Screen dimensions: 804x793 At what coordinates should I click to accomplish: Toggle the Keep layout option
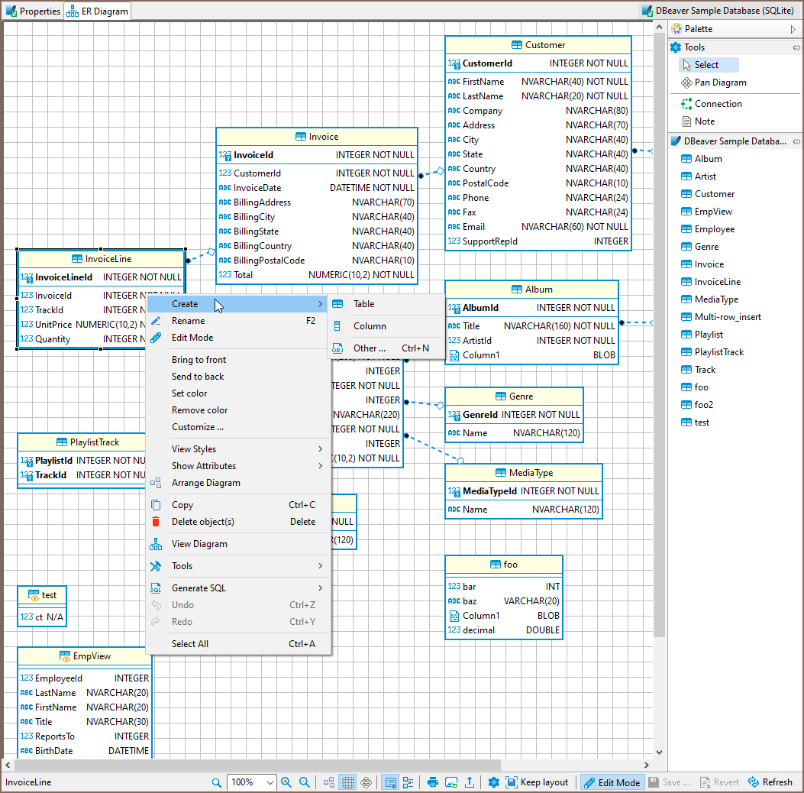(538, 782)
